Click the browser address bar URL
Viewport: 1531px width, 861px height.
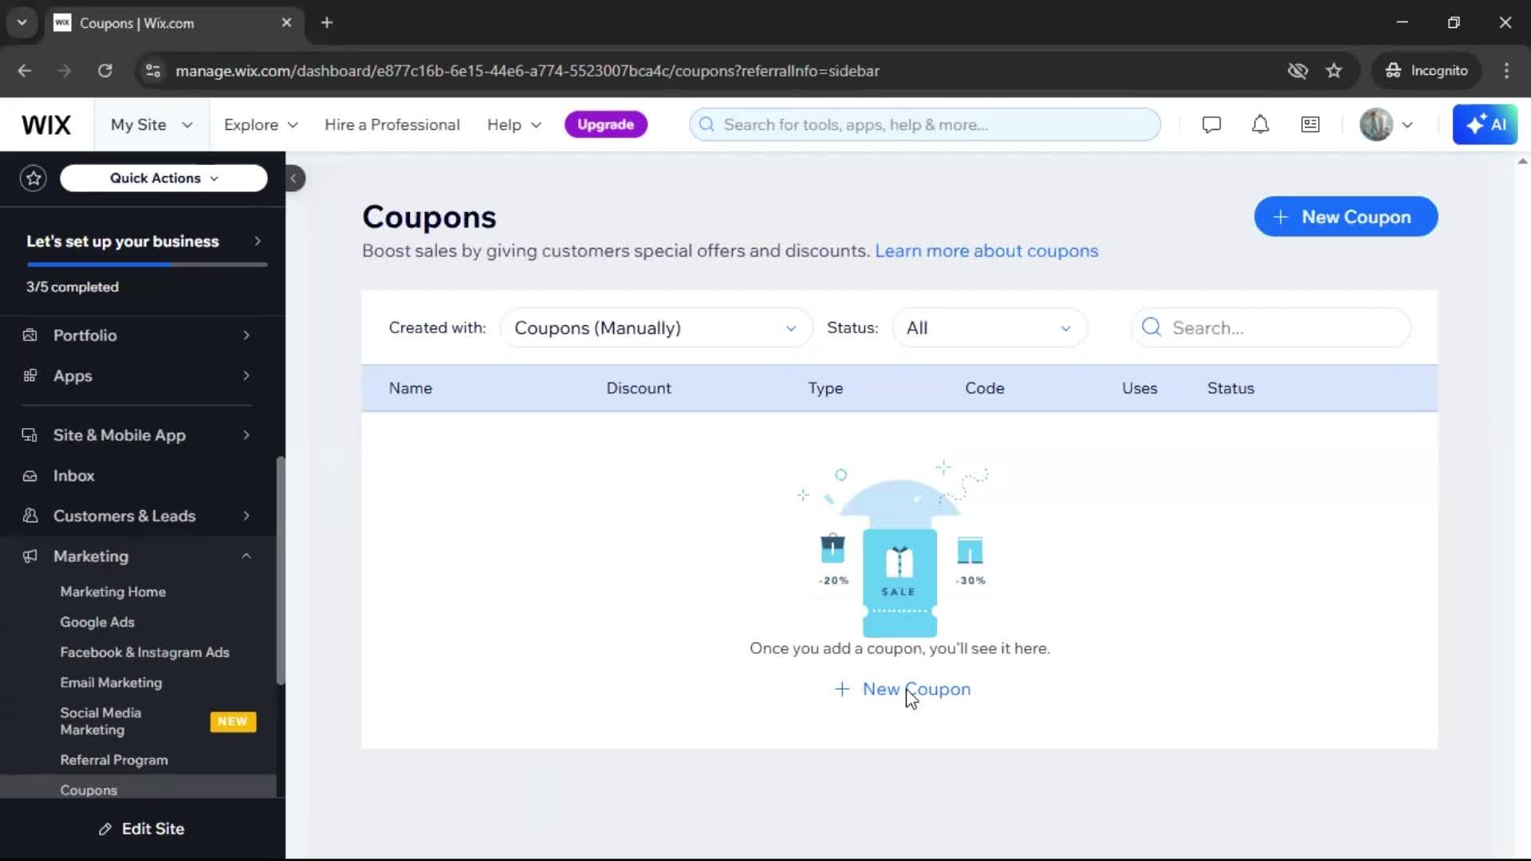click(x=527, y=71)
